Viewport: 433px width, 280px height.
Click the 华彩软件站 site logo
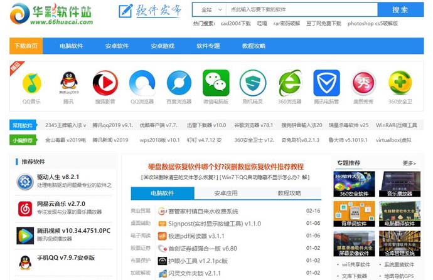(x=51, y=14)
